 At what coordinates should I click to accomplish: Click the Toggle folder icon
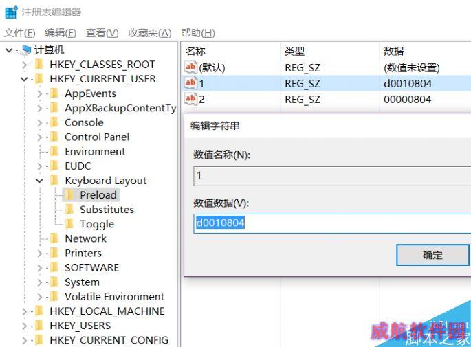(x=69, y=224)
